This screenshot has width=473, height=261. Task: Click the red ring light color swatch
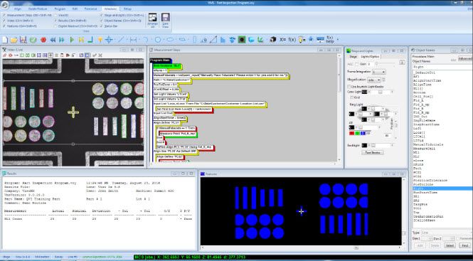tap(351, 133)
